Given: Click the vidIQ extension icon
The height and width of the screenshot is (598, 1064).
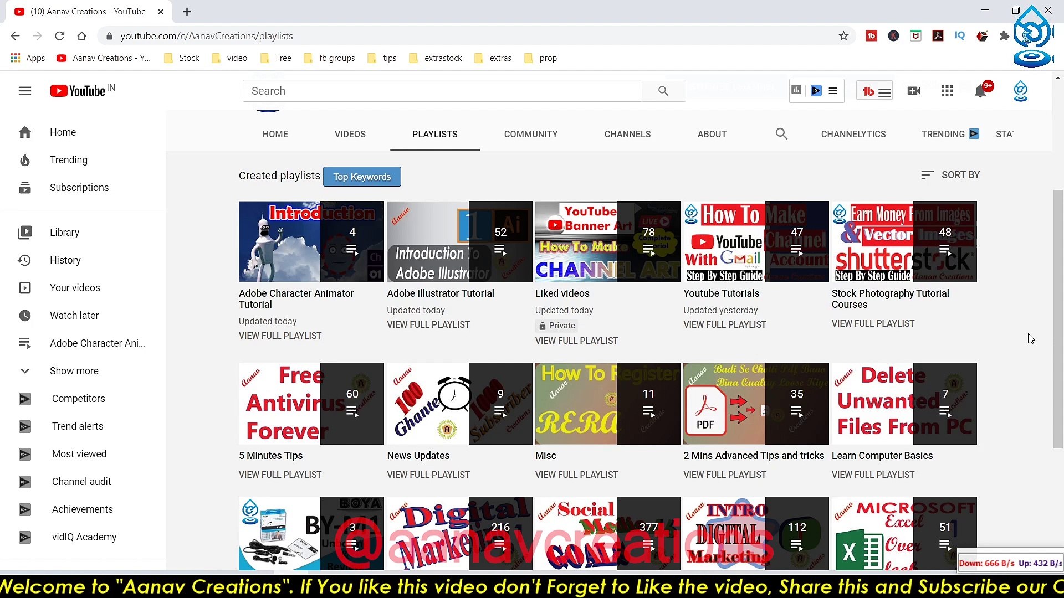Looking at the screenshot, I should tap(960, 36).
